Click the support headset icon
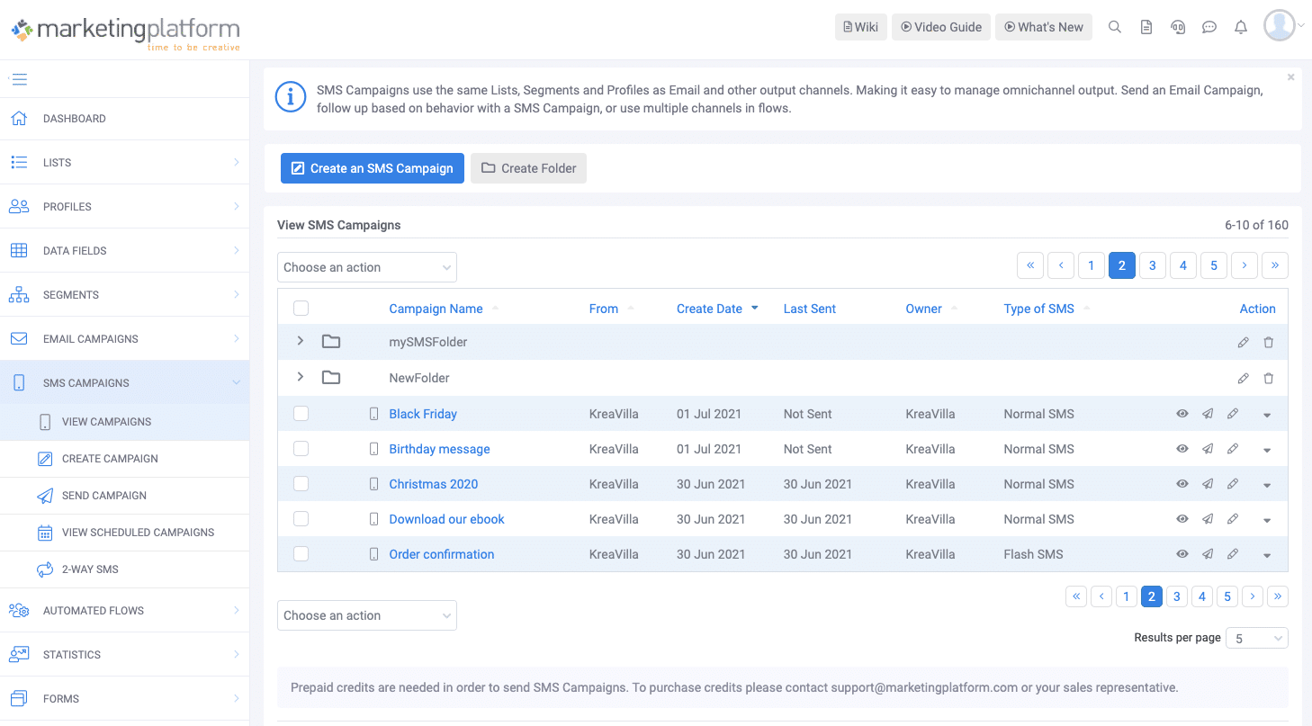This screenshot has height=726, width=1312. (1178, 27)
